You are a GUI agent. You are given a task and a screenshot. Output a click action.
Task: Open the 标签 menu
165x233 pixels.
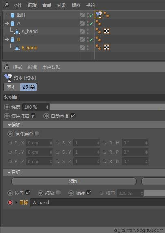(x=76, y=5)
